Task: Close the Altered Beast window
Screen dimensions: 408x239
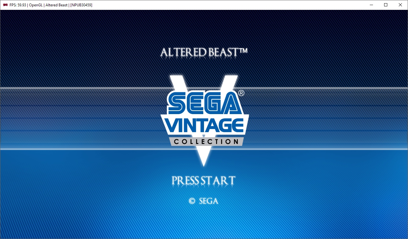Action: 400,5
